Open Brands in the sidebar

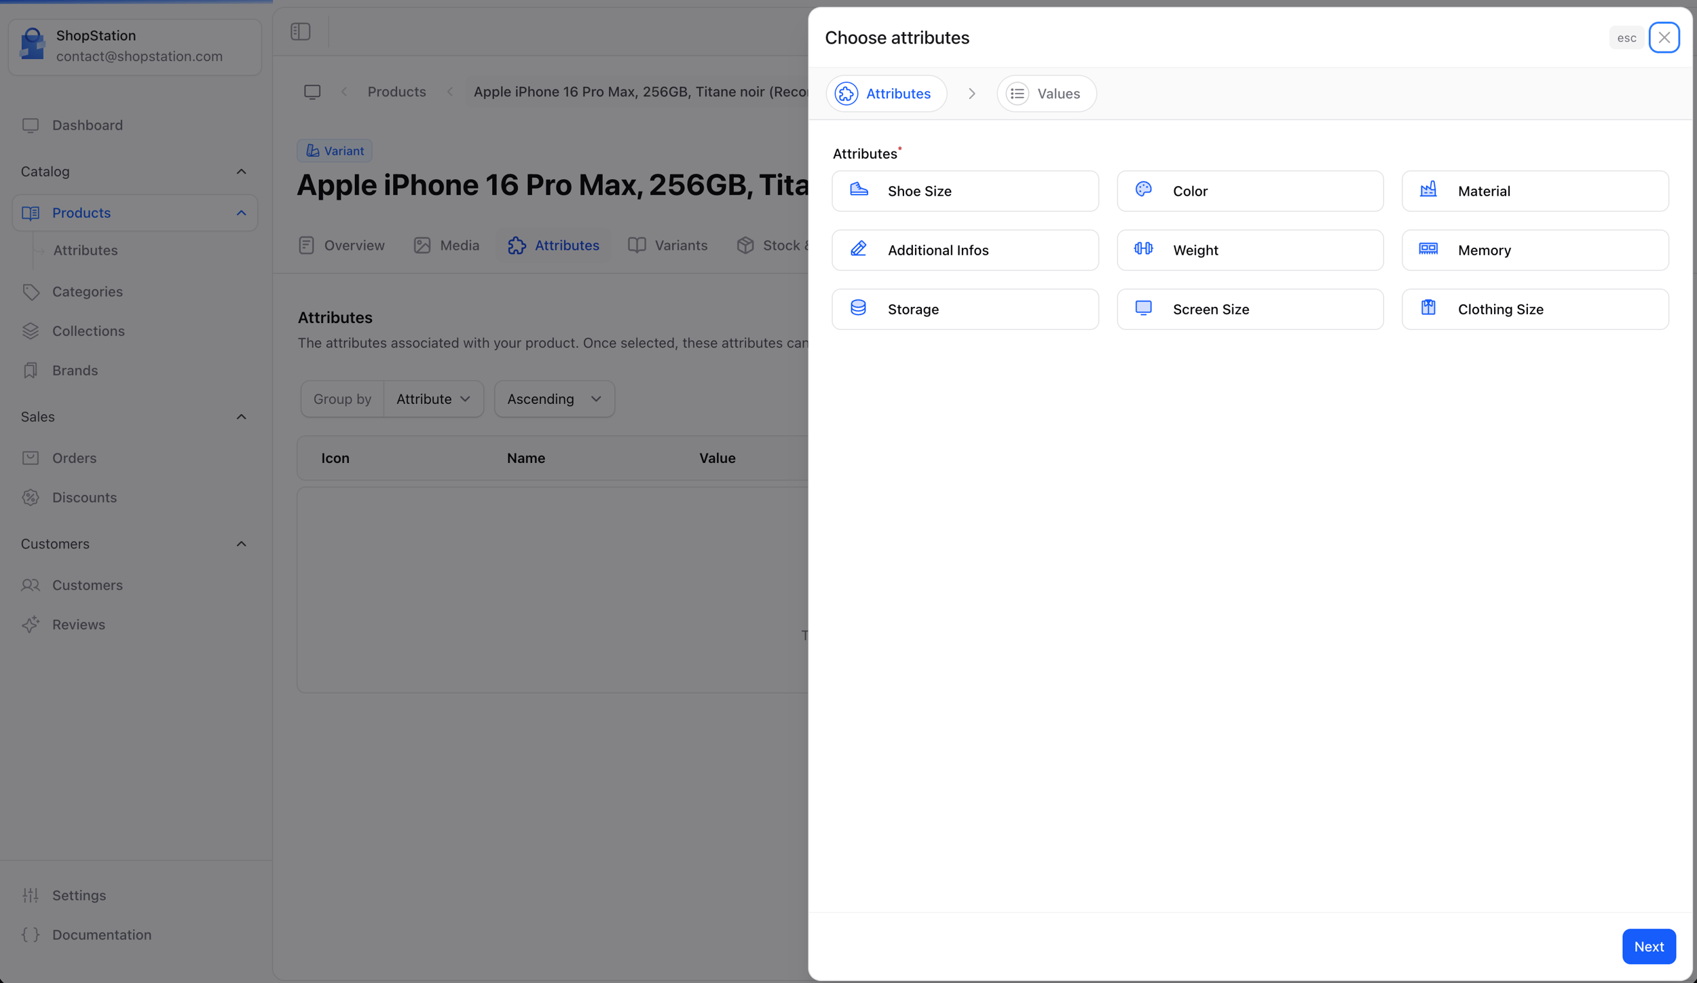click(134, 370)
